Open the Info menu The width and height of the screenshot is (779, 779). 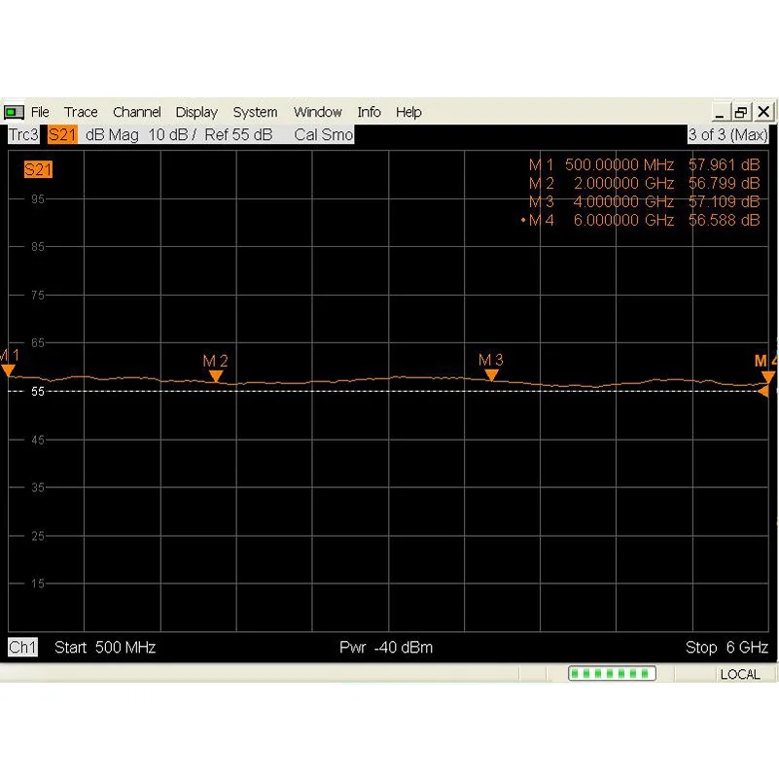pos(369,112)
